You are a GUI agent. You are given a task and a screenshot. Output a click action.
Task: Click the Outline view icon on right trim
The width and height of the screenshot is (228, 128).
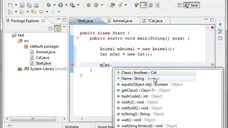pyautogui.click(x=220, y=31)
